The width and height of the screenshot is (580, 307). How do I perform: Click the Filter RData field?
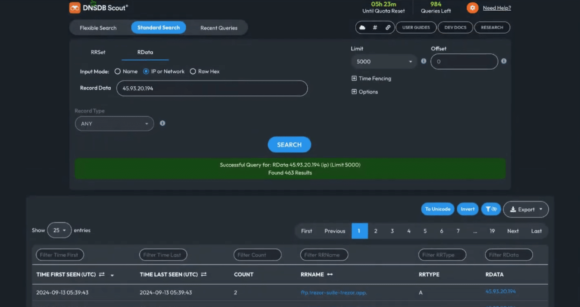click(509, 255)
